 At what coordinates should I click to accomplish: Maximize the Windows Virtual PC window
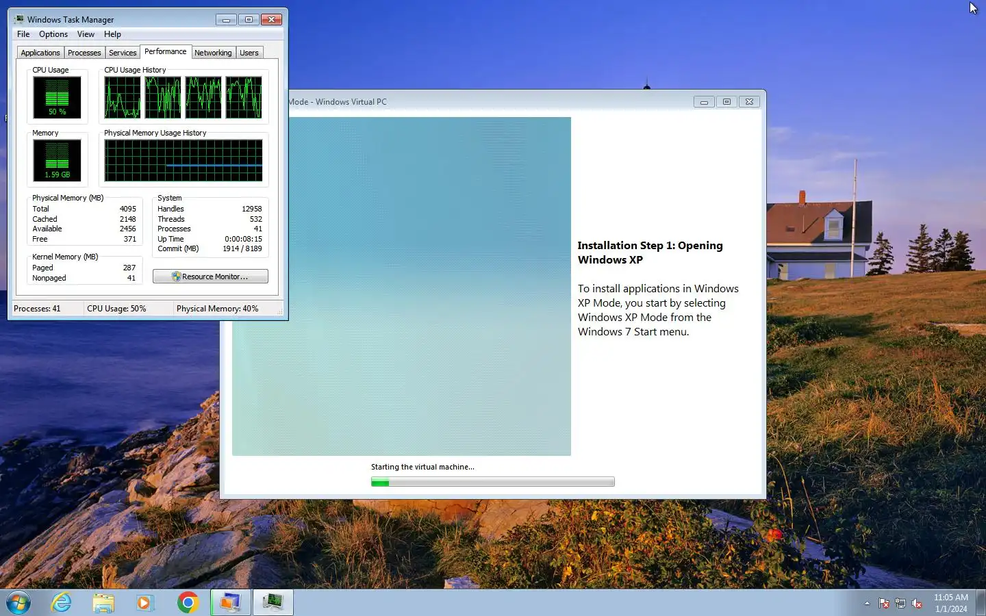tap(726, 102)
